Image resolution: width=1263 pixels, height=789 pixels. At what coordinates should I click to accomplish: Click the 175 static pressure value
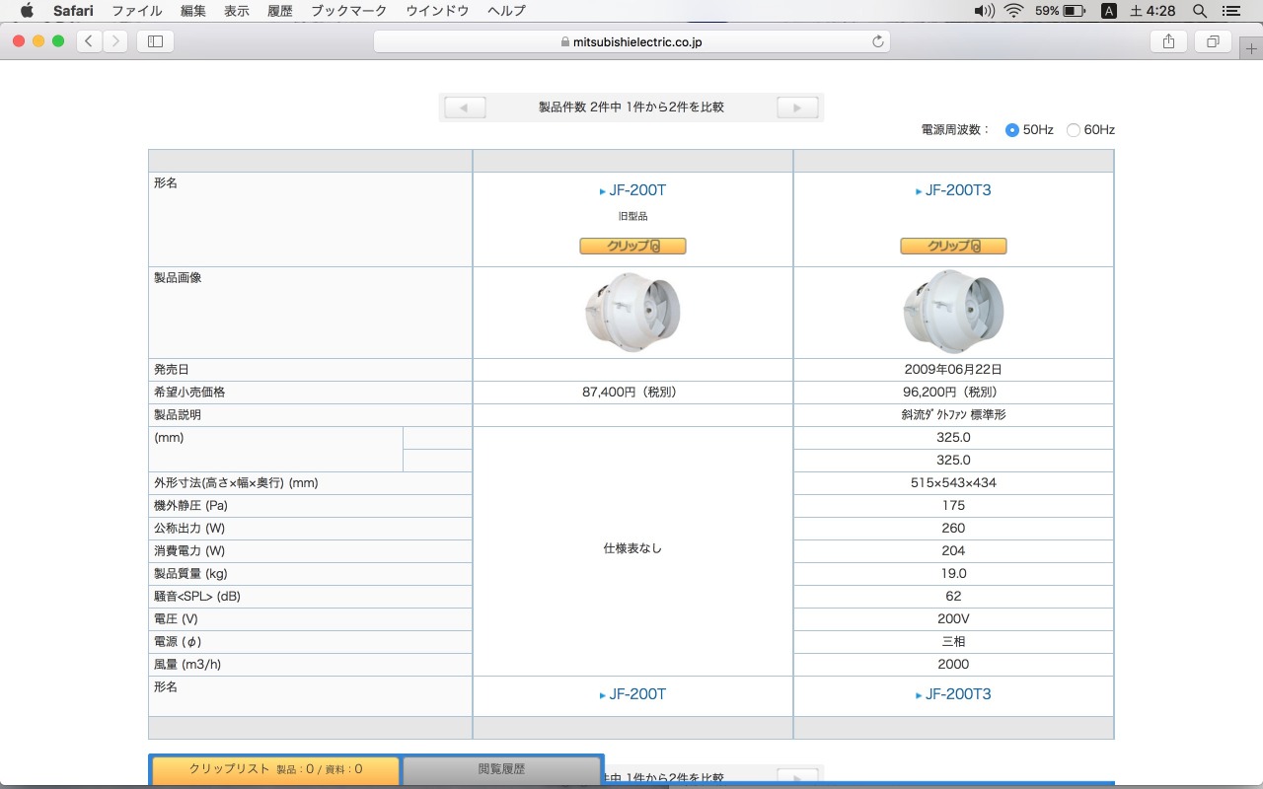pos(953,506)
